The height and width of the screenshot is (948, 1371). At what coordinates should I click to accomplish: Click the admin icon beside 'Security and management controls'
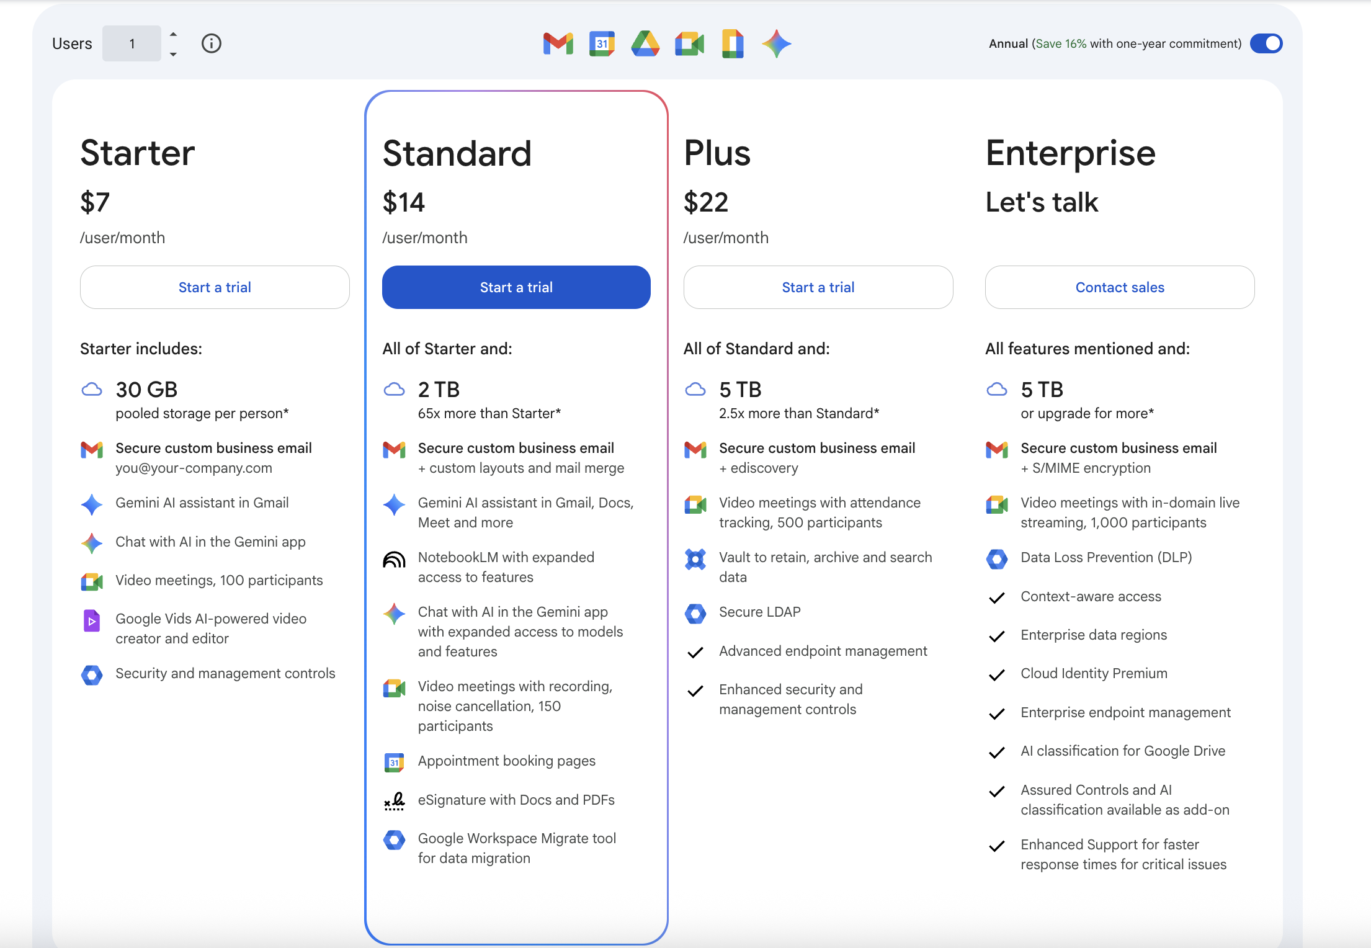tap(92, 675)
